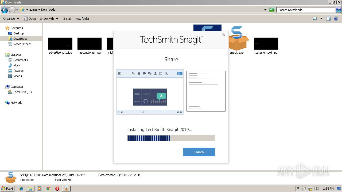Screen dimensions: 342x192
Task: Change the view with views icon
Action: point(315,19)
